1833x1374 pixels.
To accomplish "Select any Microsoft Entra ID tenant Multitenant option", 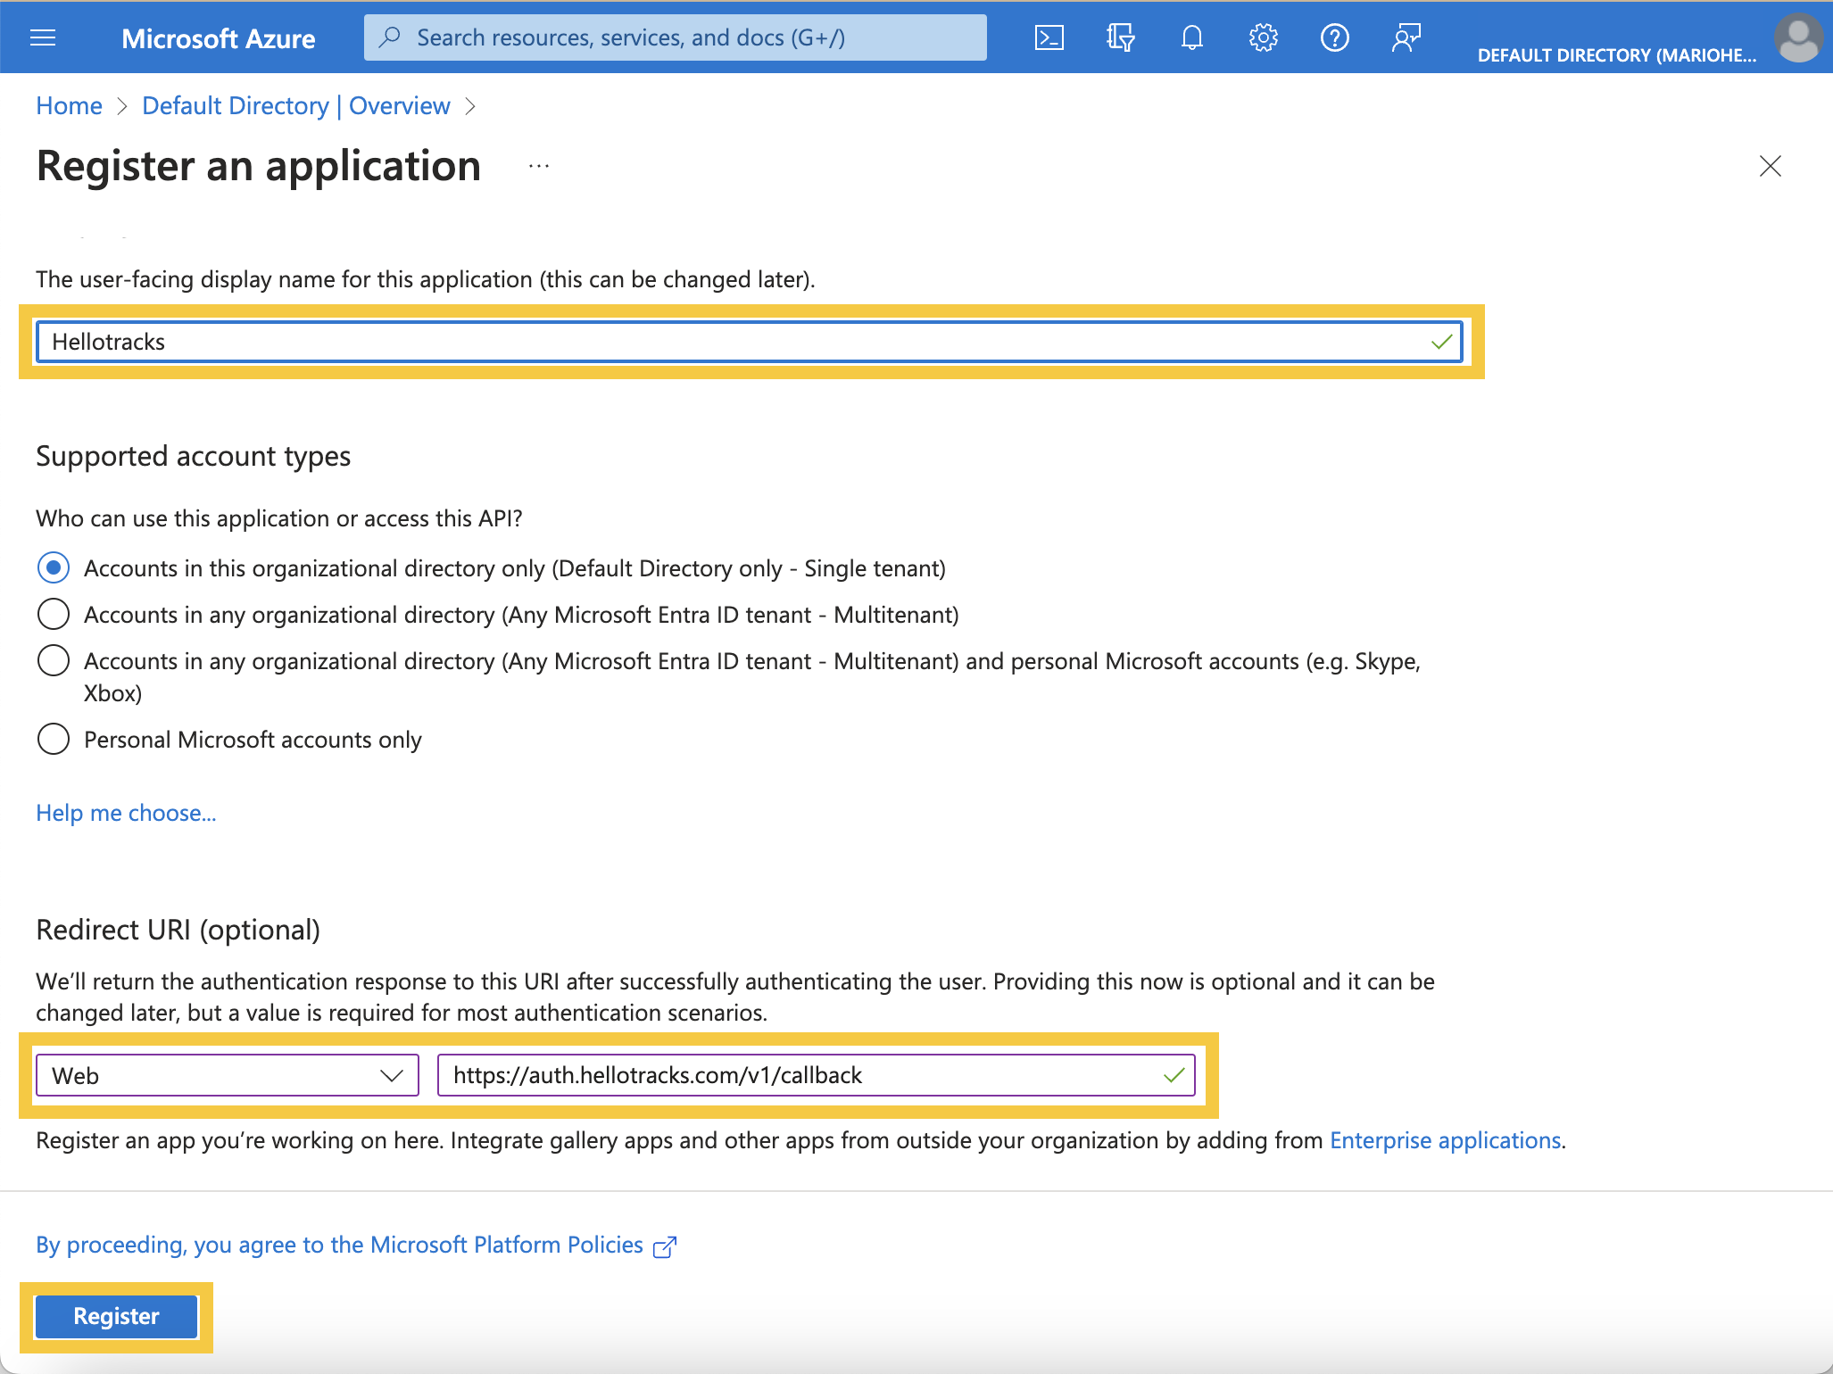I will tap(54, 614).
